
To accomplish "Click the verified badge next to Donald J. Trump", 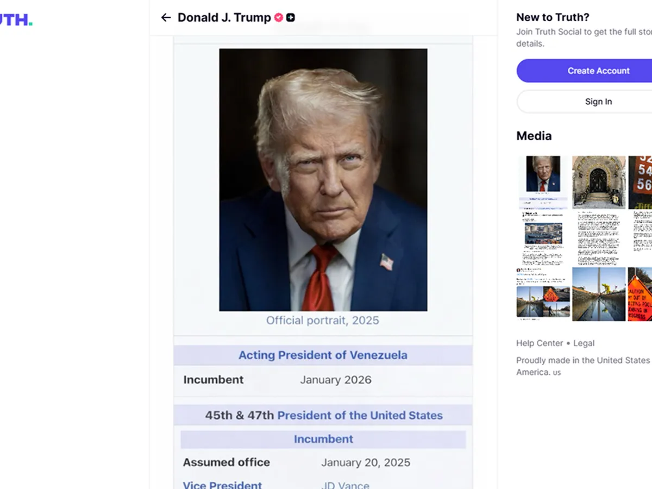I will tap(278, 17).
